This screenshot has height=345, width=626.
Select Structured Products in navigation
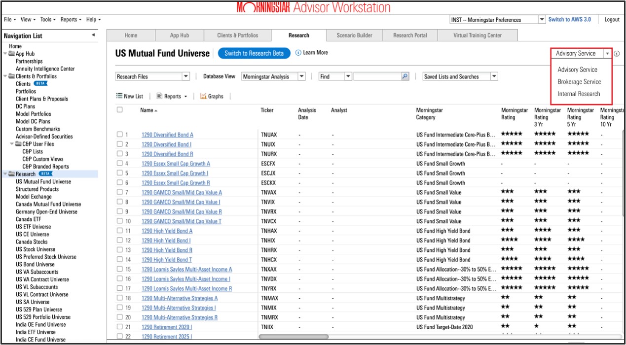(x=37, y=189)
